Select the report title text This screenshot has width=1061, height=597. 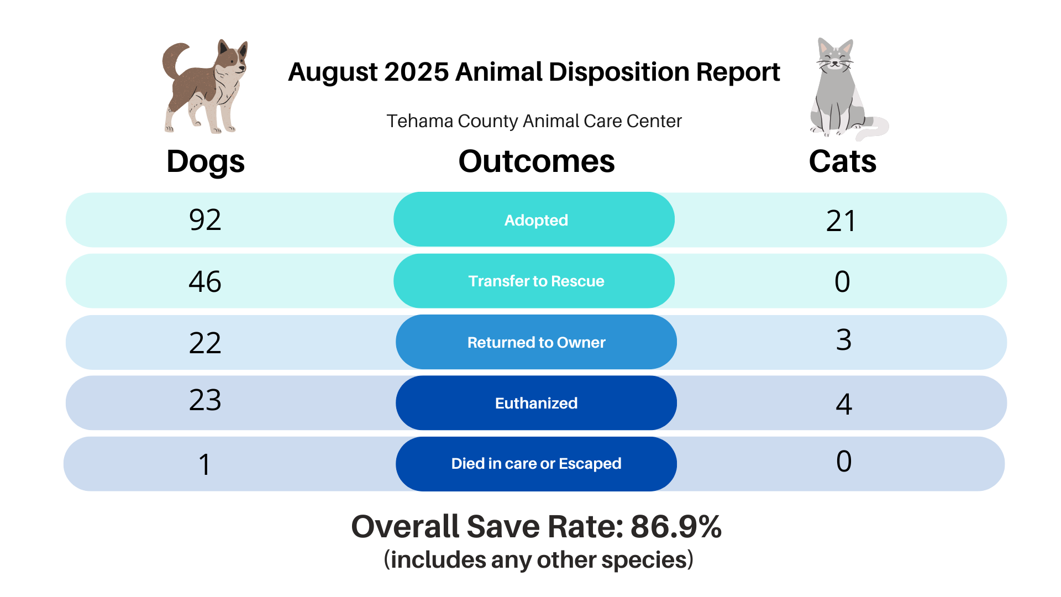(534, 72)
